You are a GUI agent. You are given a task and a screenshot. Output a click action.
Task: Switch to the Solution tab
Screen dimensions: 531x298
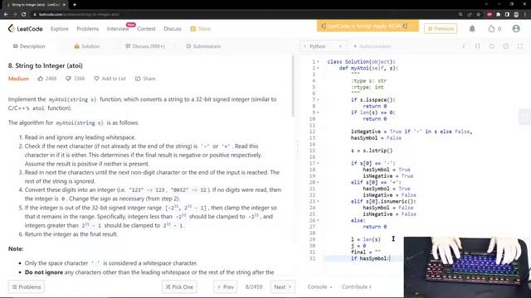(x=86, y=46)
